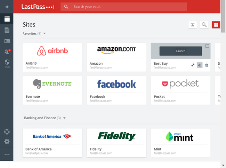Open the Pocket site card
This screenshot has height=168, width=226.
pyautogui.click(x=180, y=90)
